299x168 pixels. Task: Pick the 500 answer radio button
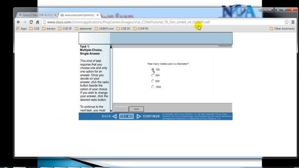153,81
